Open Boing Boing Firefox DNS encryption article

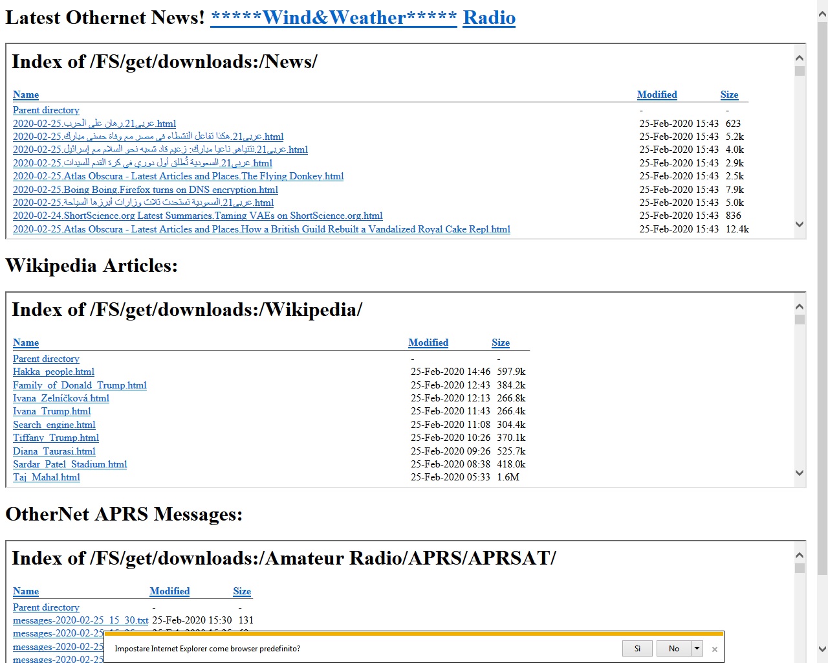(x=146, y=190)
